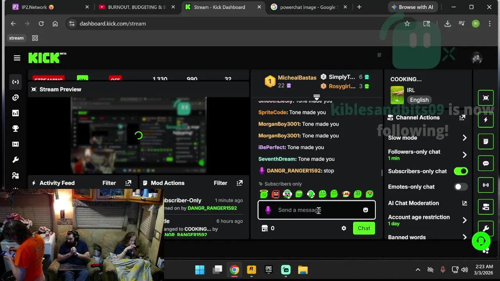The width and height of the screenshot is (500, 281).
Task: Toggle Stream Preview widget in the right rail
Action: coord(486,98)
